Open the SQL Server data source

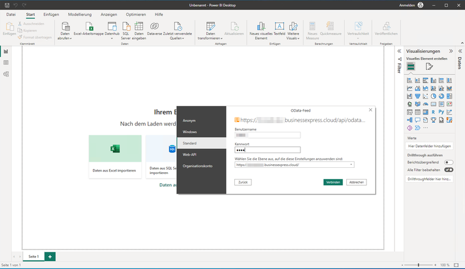coord(125,27)
